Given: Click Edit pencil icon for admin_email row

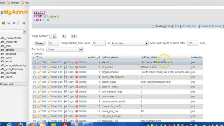Looking at the screenshot, I should click(x=39, y=82).
